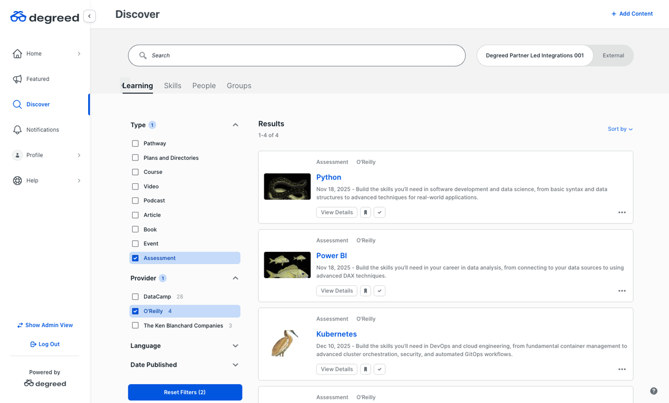The image size is (669, 403).
Task: Uncheck the Assessment type filter
Action: [x=135, y=258]
